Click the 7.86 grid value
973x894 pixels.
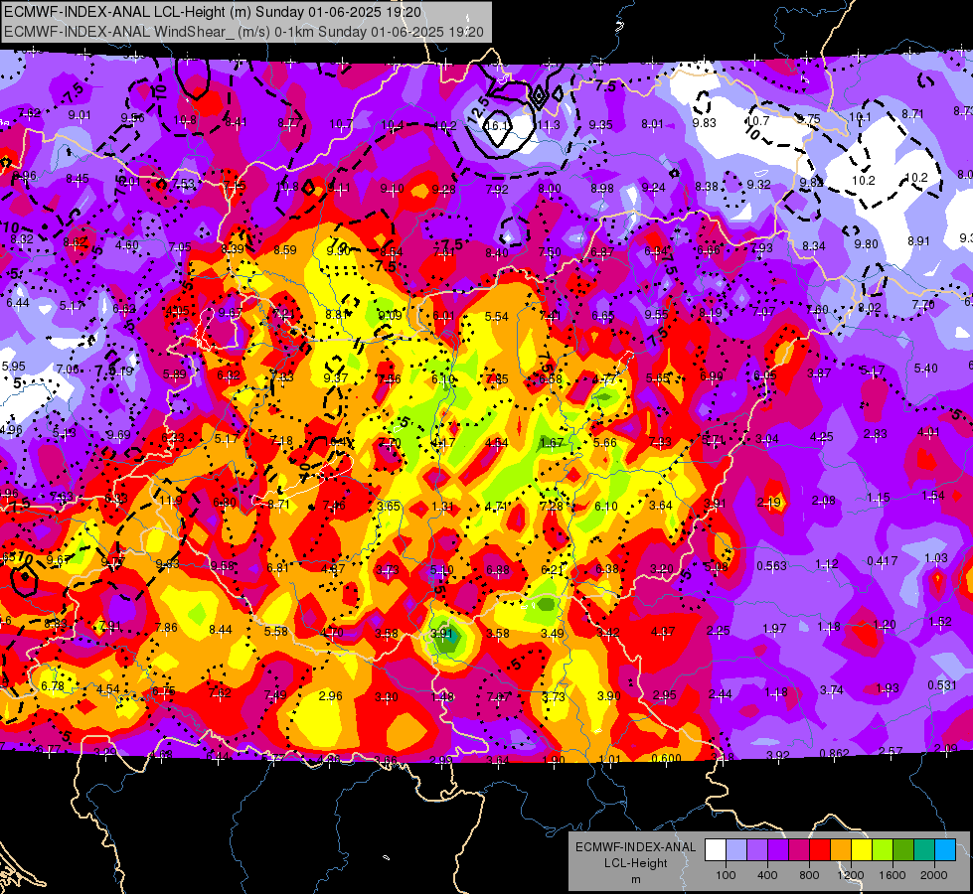[x=166, y=627]
